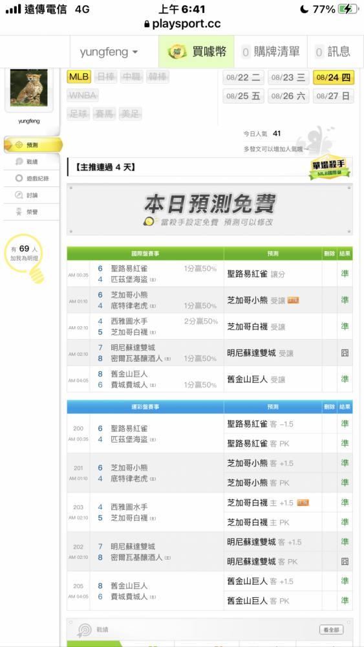Click 匹茲堡海盜 in 國際盤賽事 table
Screen dimensions: 364x647
[x=129, y=278]
